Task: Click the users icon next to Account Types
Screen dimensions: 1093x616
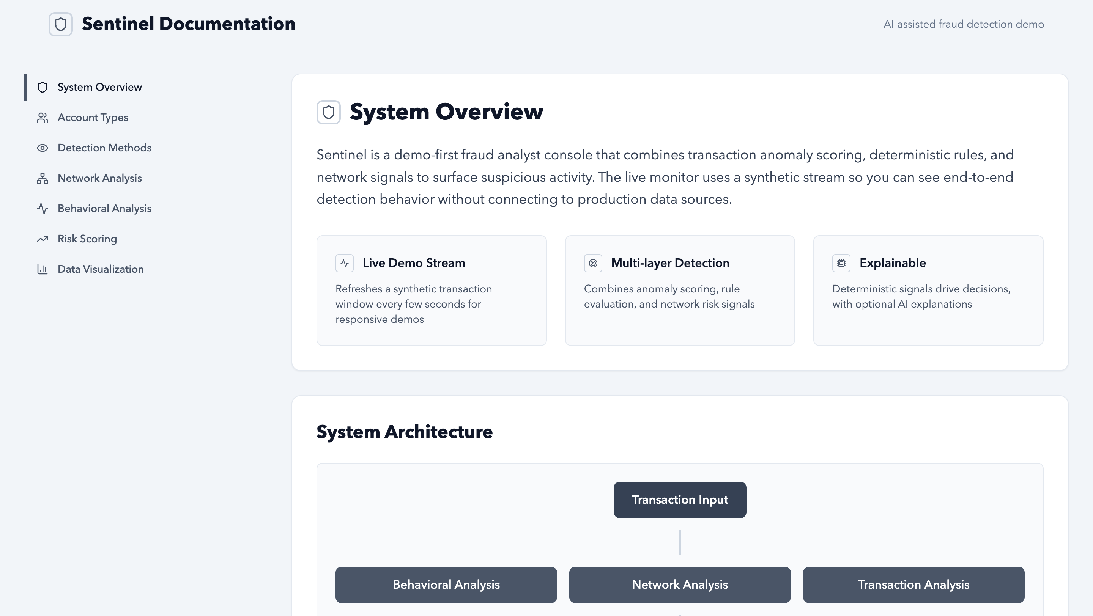Action: tap(43, 118)
